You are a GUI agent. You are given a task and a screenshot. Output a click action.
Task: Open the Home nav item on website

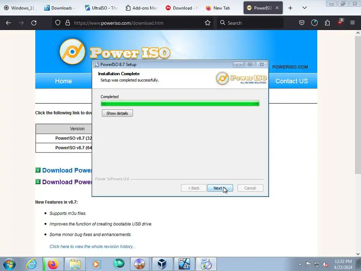[x=63, y=81]
